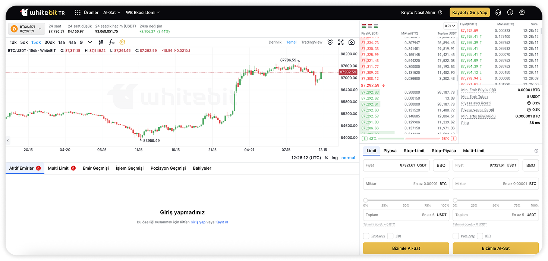Screen dimensions: 548x261
Task: Open the 0.01 price grouping dropdown
Action: coord(450,26)
